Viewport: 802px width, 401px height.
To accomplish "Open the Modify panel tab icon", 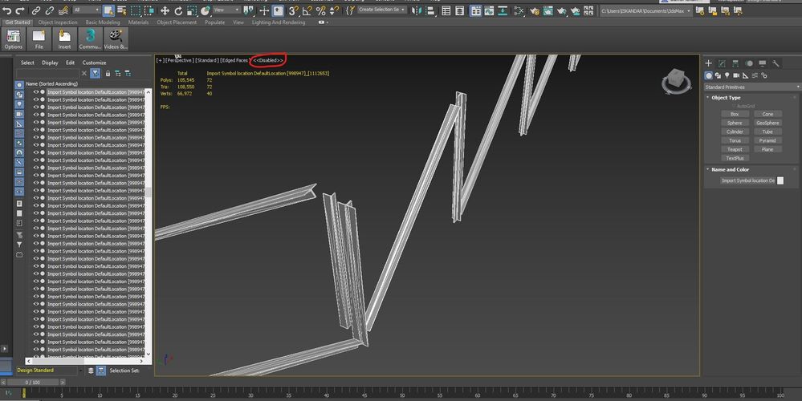I will point(722,63).
